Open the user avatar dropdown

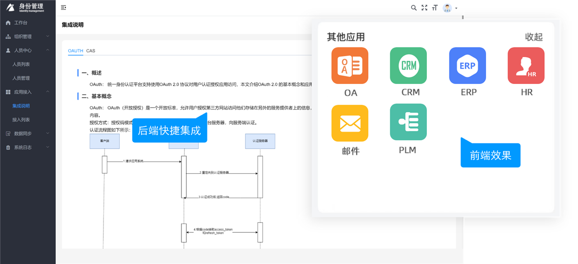[x=450, y=8]
